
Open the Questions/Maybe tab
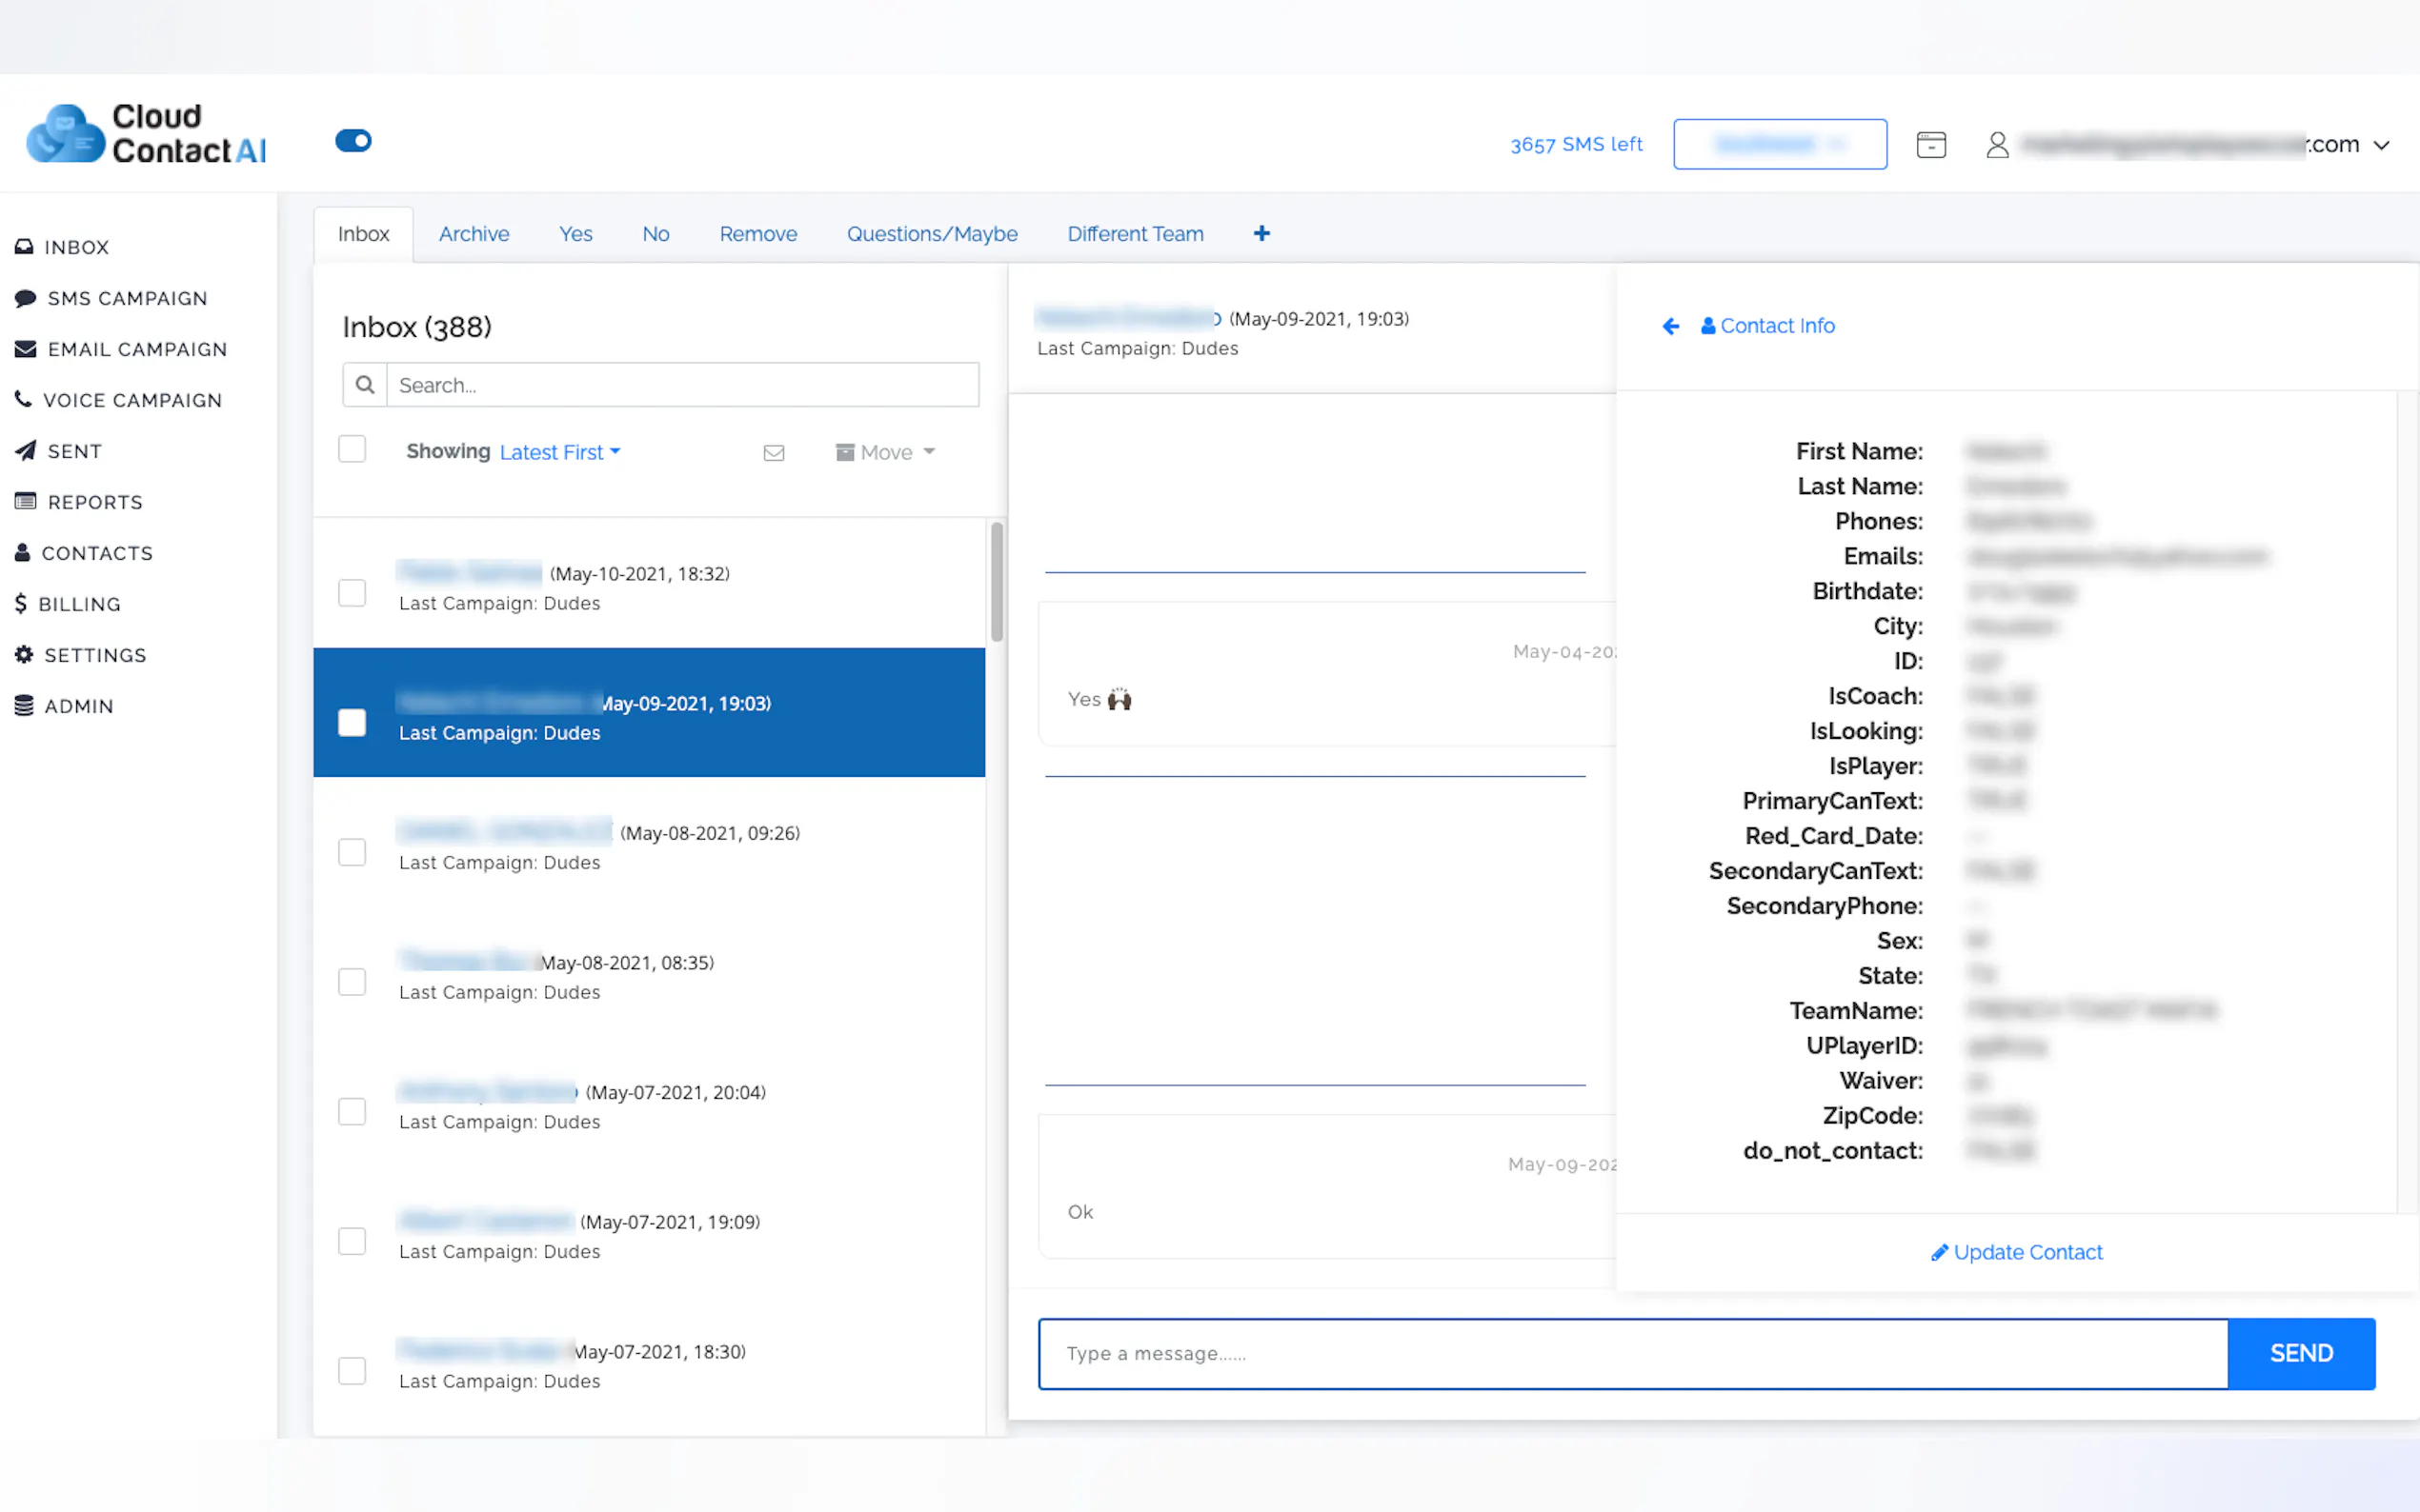932,234
